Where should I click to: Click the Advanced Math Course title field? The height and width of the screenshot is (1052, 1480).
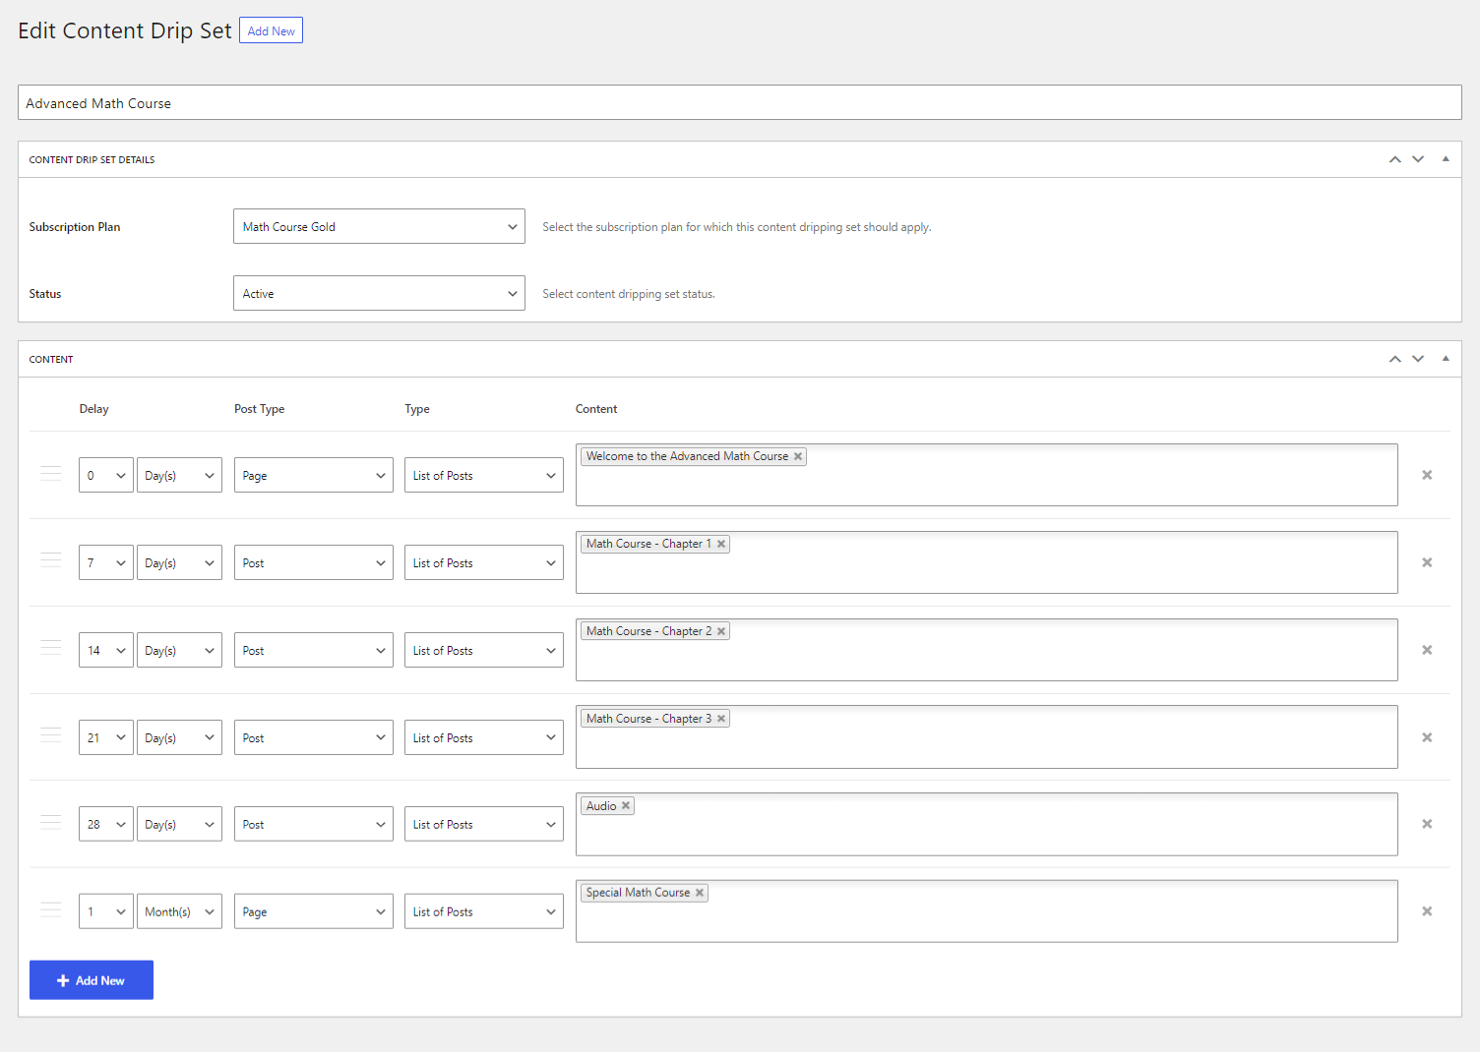coord(740,102)
